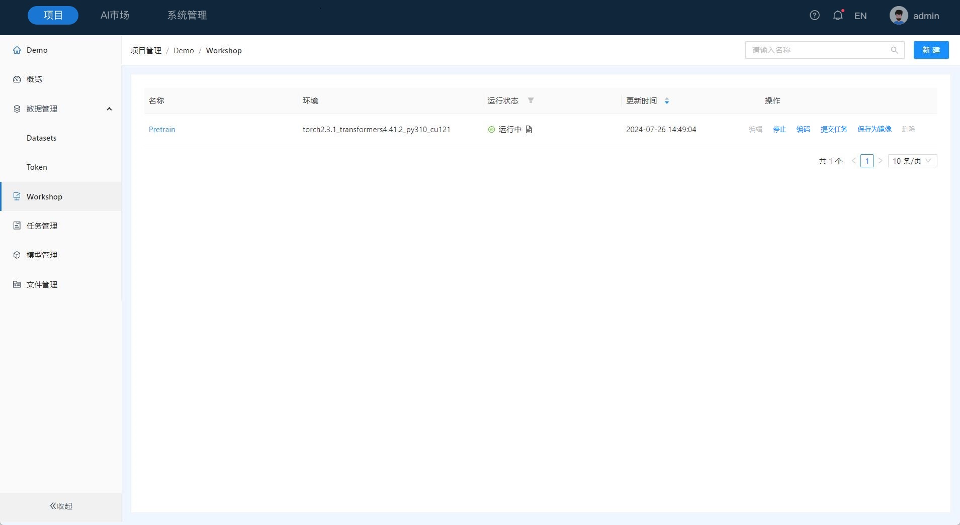The height and width of the screenshot is (525, 960).
Task: Click the Demo home icon in sidebar
Action: pyautogui.click(x=17, y=50)
